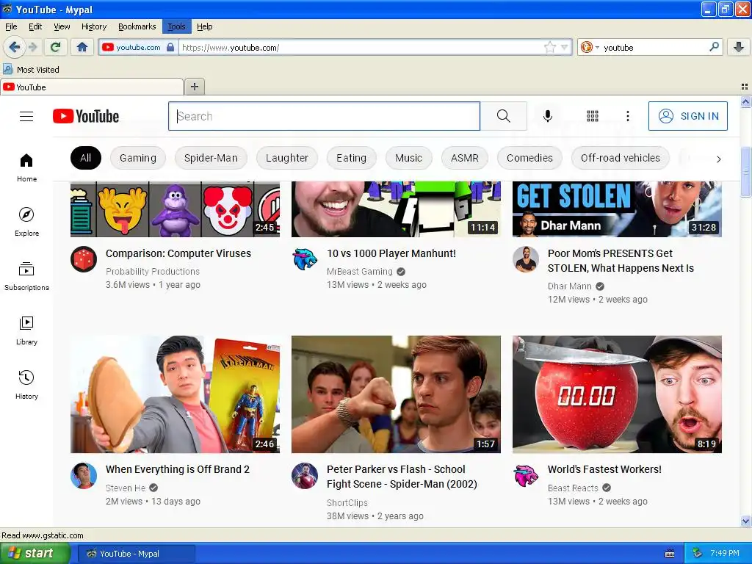752x564 pixels.
Task: Open Probability Productions channel avatar
Action: [x=84, y=259]
